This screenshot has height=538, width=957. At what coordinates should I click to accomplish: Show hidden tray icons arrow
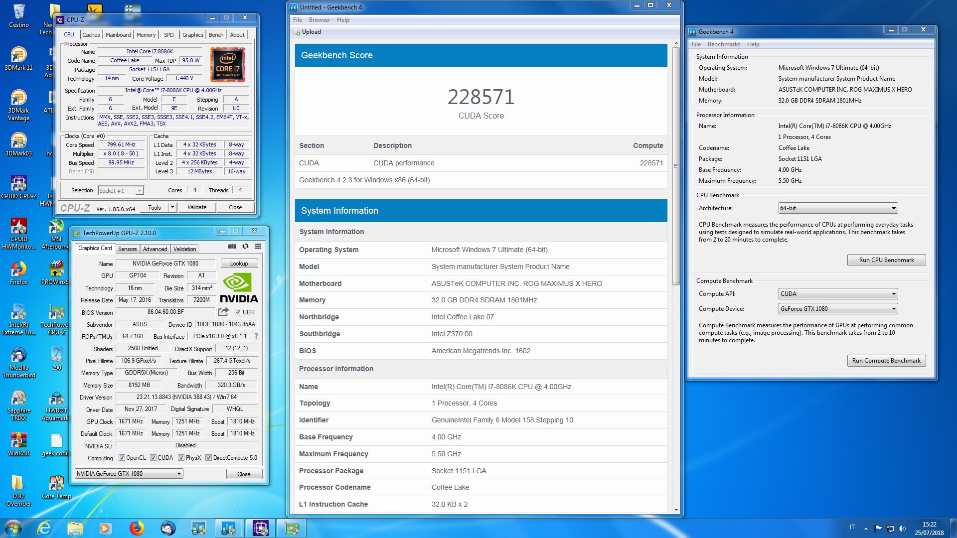tap(866, 529)
